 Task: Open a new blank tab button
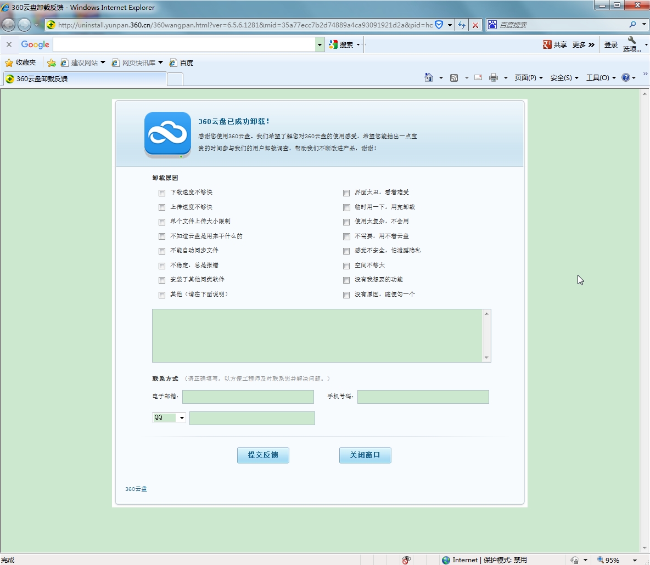tap(175, 79)
